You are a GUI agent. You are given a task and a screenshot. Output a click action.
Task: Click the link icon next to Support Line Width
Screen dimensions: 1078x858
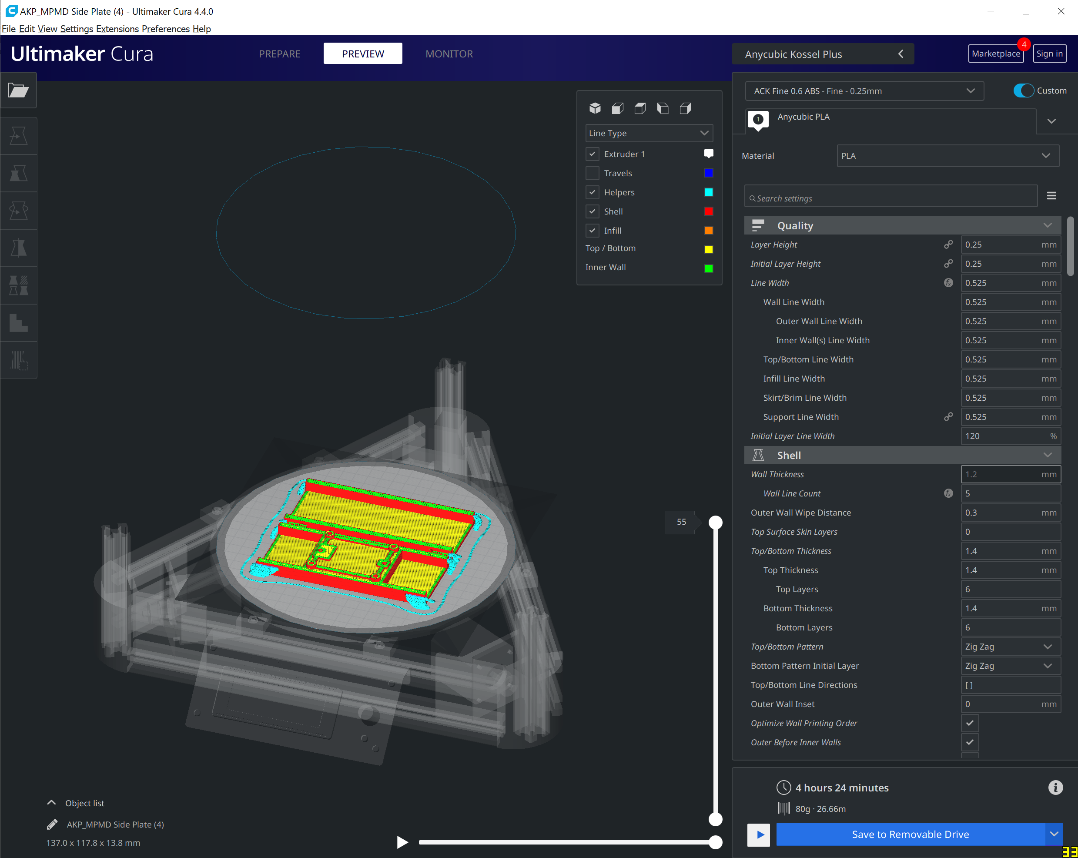[x=948, y=416]
